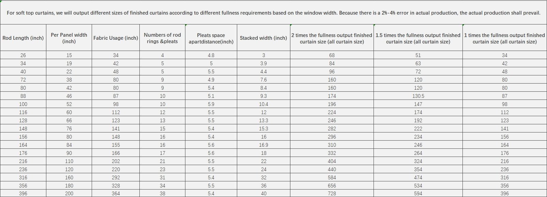The image size is (547, 197).
Task: Select the rod rings count 38
Action: (162, 193)
